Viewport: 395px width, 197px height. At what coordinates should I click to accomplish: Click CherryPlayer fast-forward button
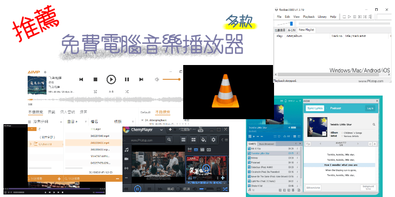(x=159, y=189)
